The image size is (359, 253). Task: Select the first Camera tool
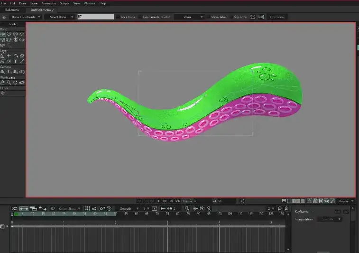2,72
